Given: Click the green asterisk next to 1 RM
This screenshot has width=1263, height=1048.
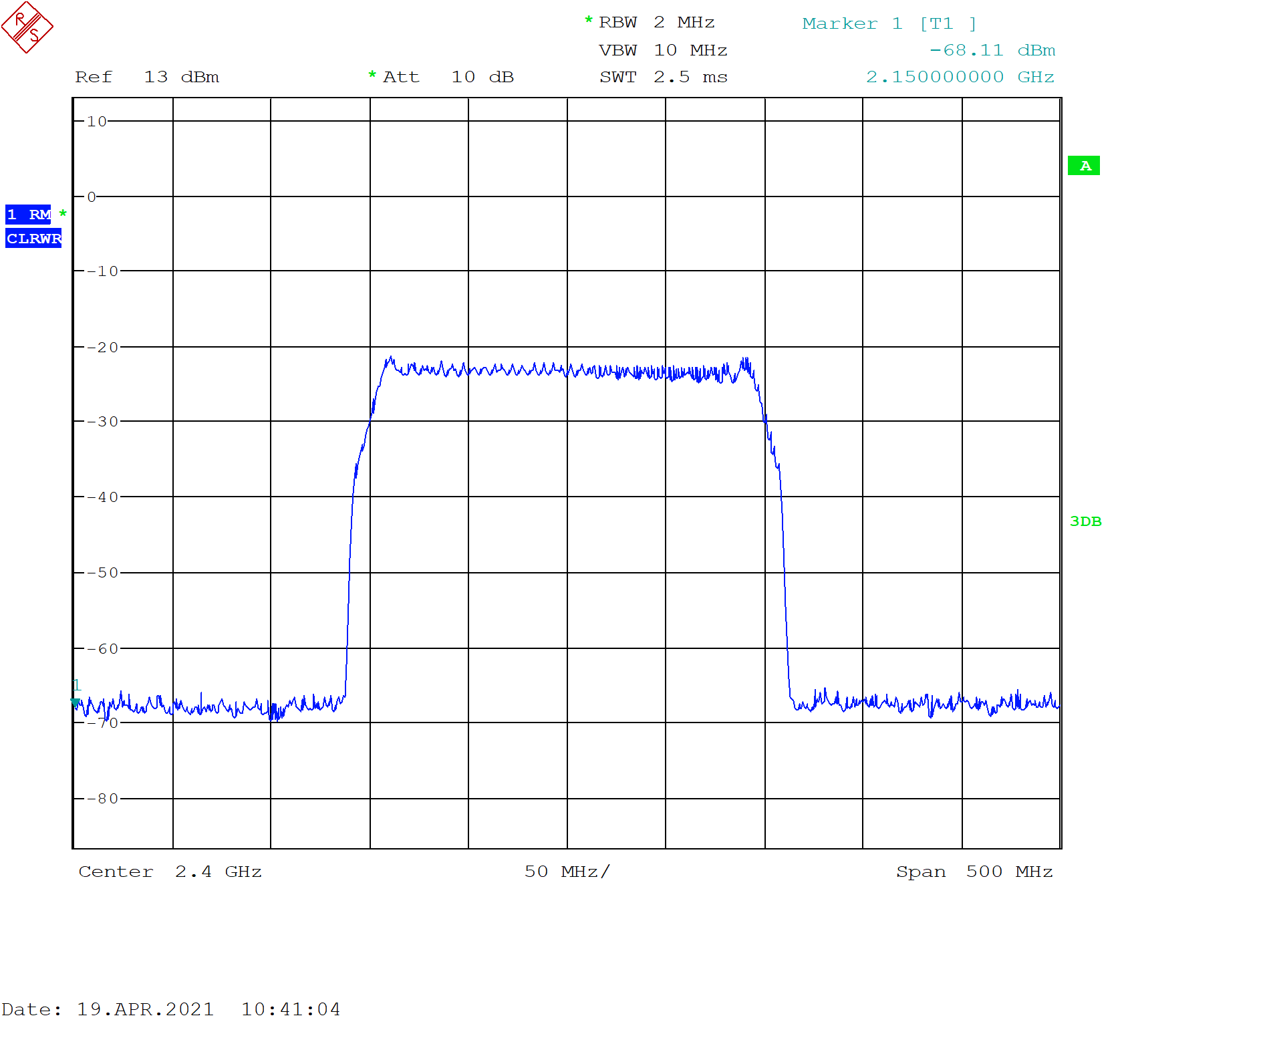Looking at the screenshot, I should tap(63, 214).
